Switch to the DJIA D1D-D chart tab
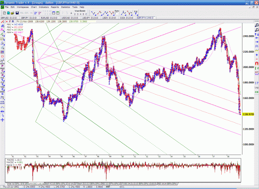Viewport: 259px width, 189px height. click(127, 18)
